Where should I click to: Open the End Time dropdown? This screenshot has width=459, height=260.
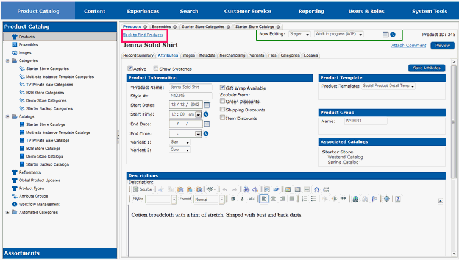198,134
